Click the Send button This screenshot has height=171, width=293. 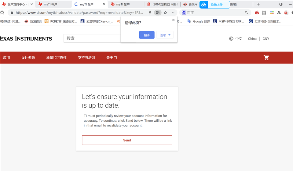coord(127,140)
